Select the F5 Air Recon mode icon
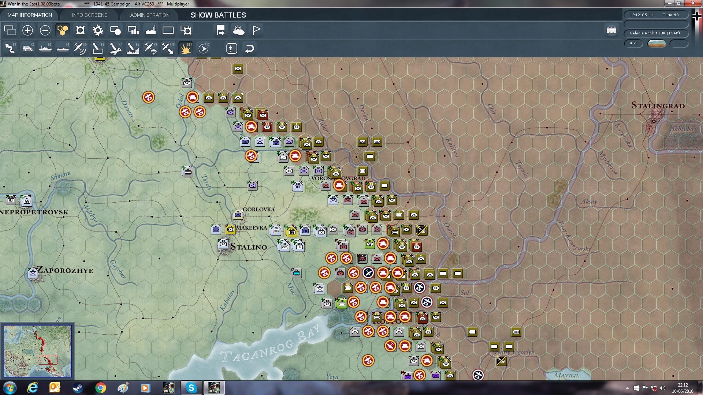Viewport: 703px width, 395px height. click(80, 48)
